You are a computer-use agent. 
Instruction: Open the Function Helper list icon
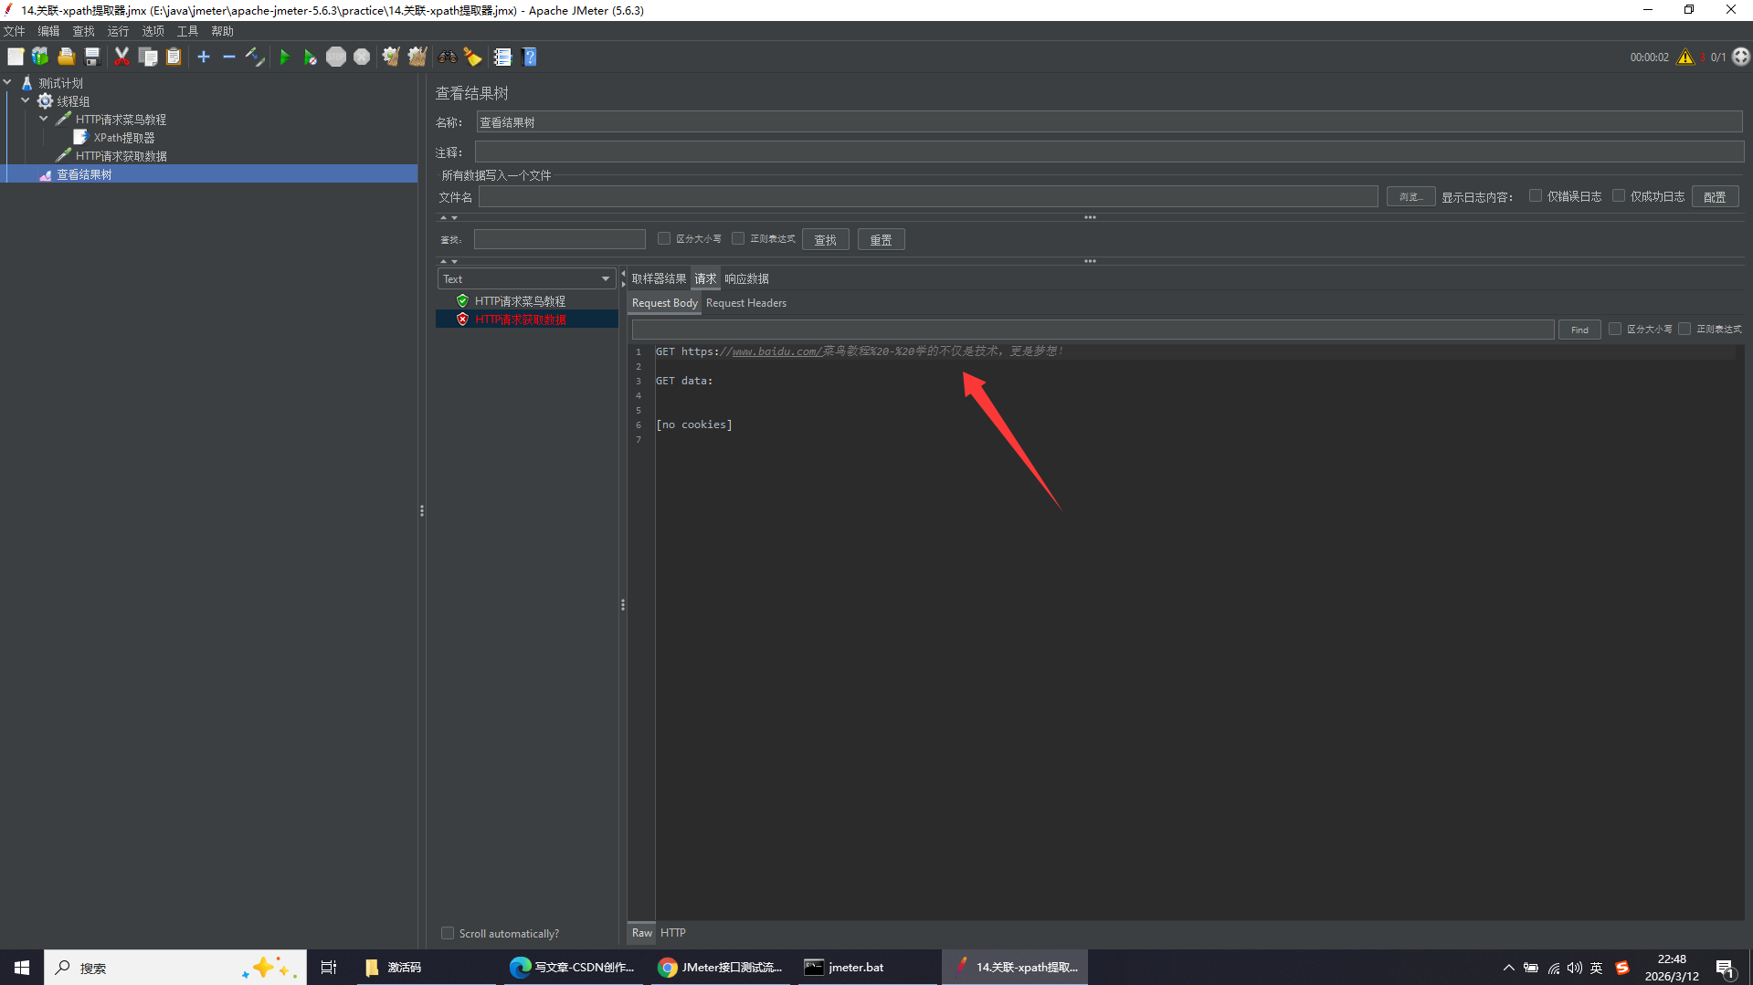pos(502,57)
